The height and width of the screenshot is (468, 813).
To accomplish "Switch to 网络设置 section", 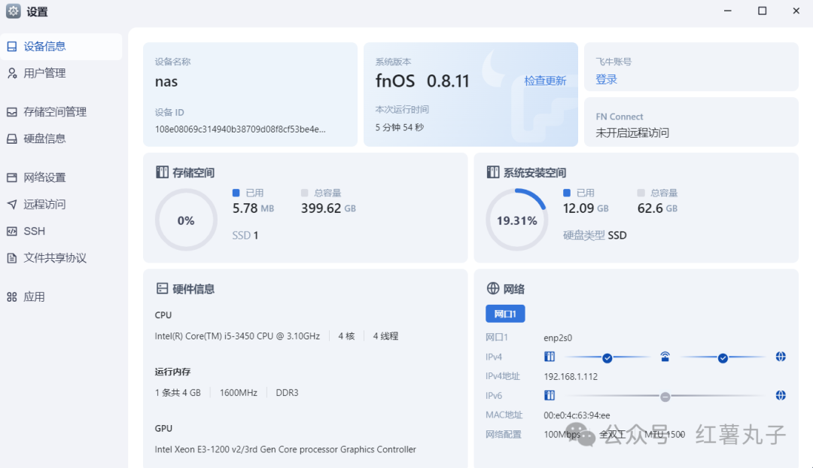I will point(61,178).
